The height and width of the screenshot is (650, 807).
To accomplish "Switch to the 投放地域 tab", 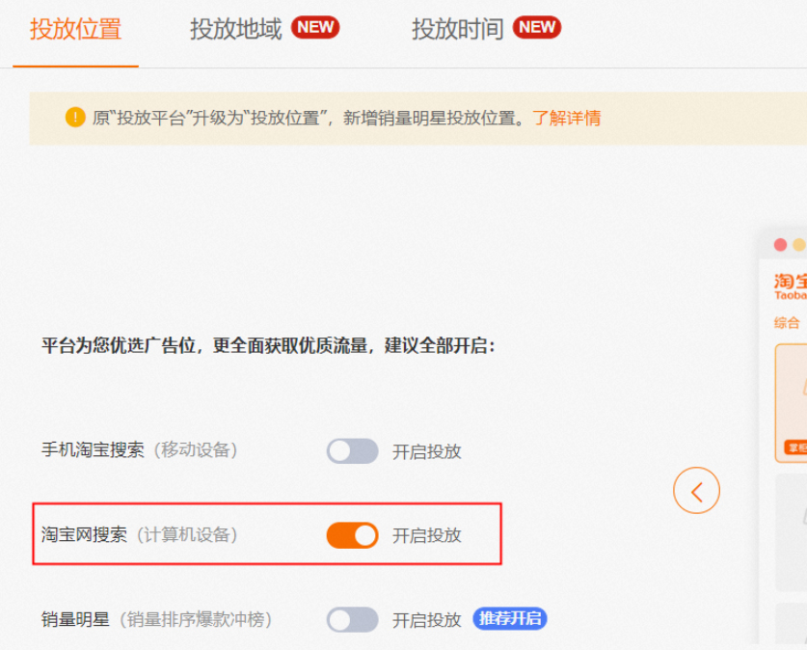I will point(235,29).
